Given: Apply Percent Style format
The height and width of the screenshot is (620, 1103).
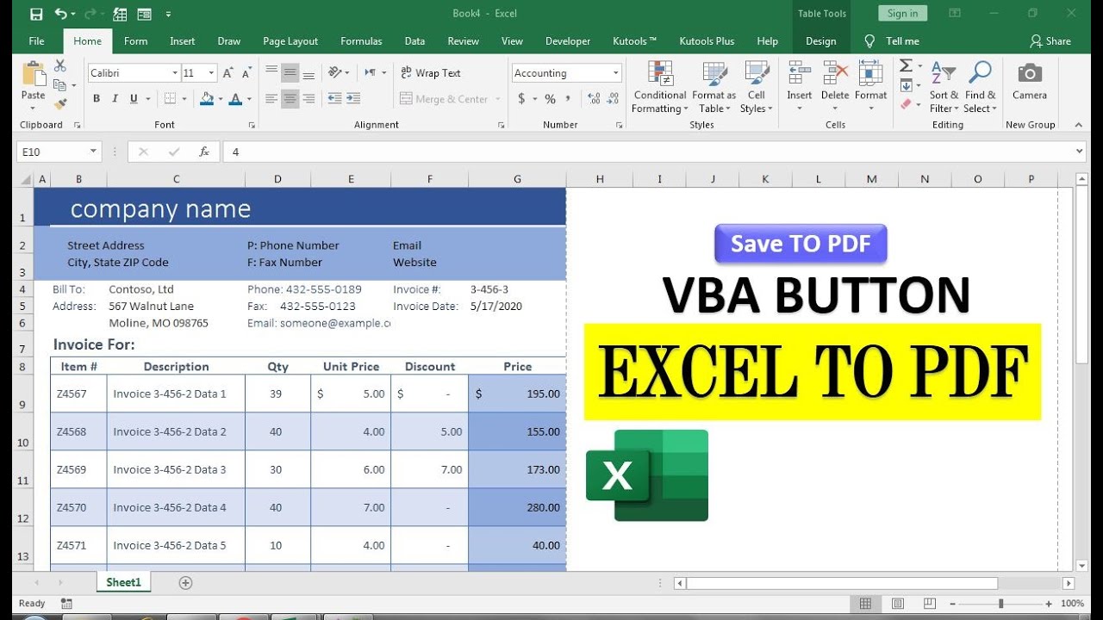Looking at the screenshot, I should click(x=550, y=99).
